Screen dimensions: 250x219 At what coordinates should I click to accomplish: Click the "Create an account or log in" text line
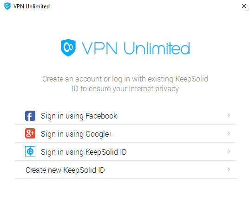pyautogui.click(x=82, y=79)
